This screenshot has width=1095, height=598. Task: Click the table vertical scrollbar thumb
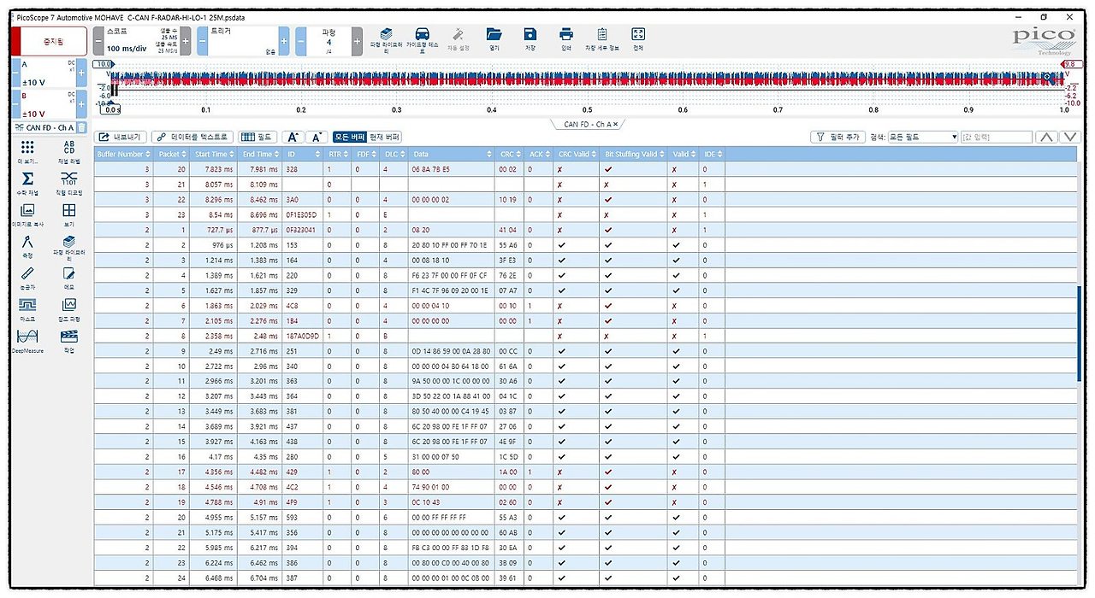pyautogui.click(x=1079, y=333)
